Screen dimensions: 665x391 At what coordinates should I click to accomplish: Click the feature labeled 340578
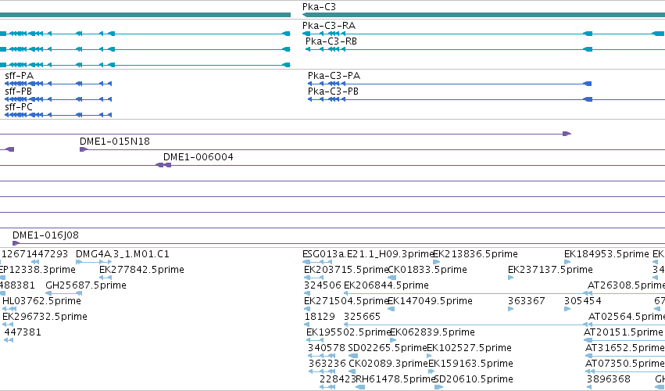point(327,348)
